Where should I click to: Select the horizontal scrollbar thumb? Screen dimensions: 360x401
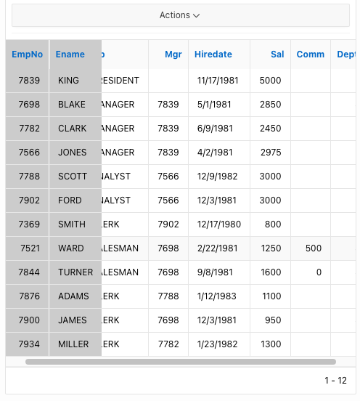click(181, 362)
